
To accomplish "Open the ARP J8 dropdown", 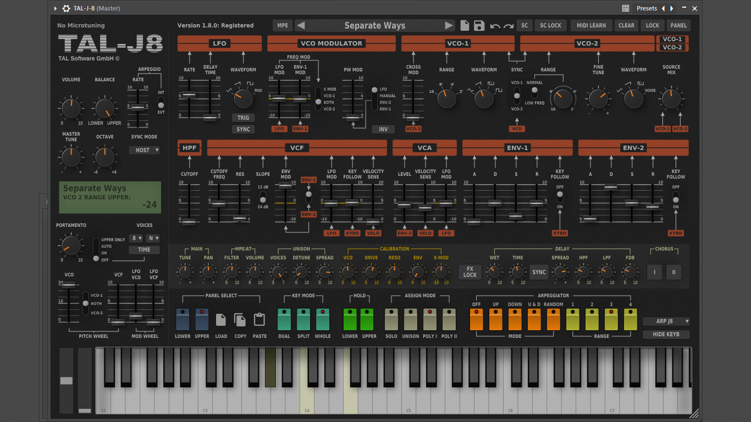I will (x=666, y=321).
